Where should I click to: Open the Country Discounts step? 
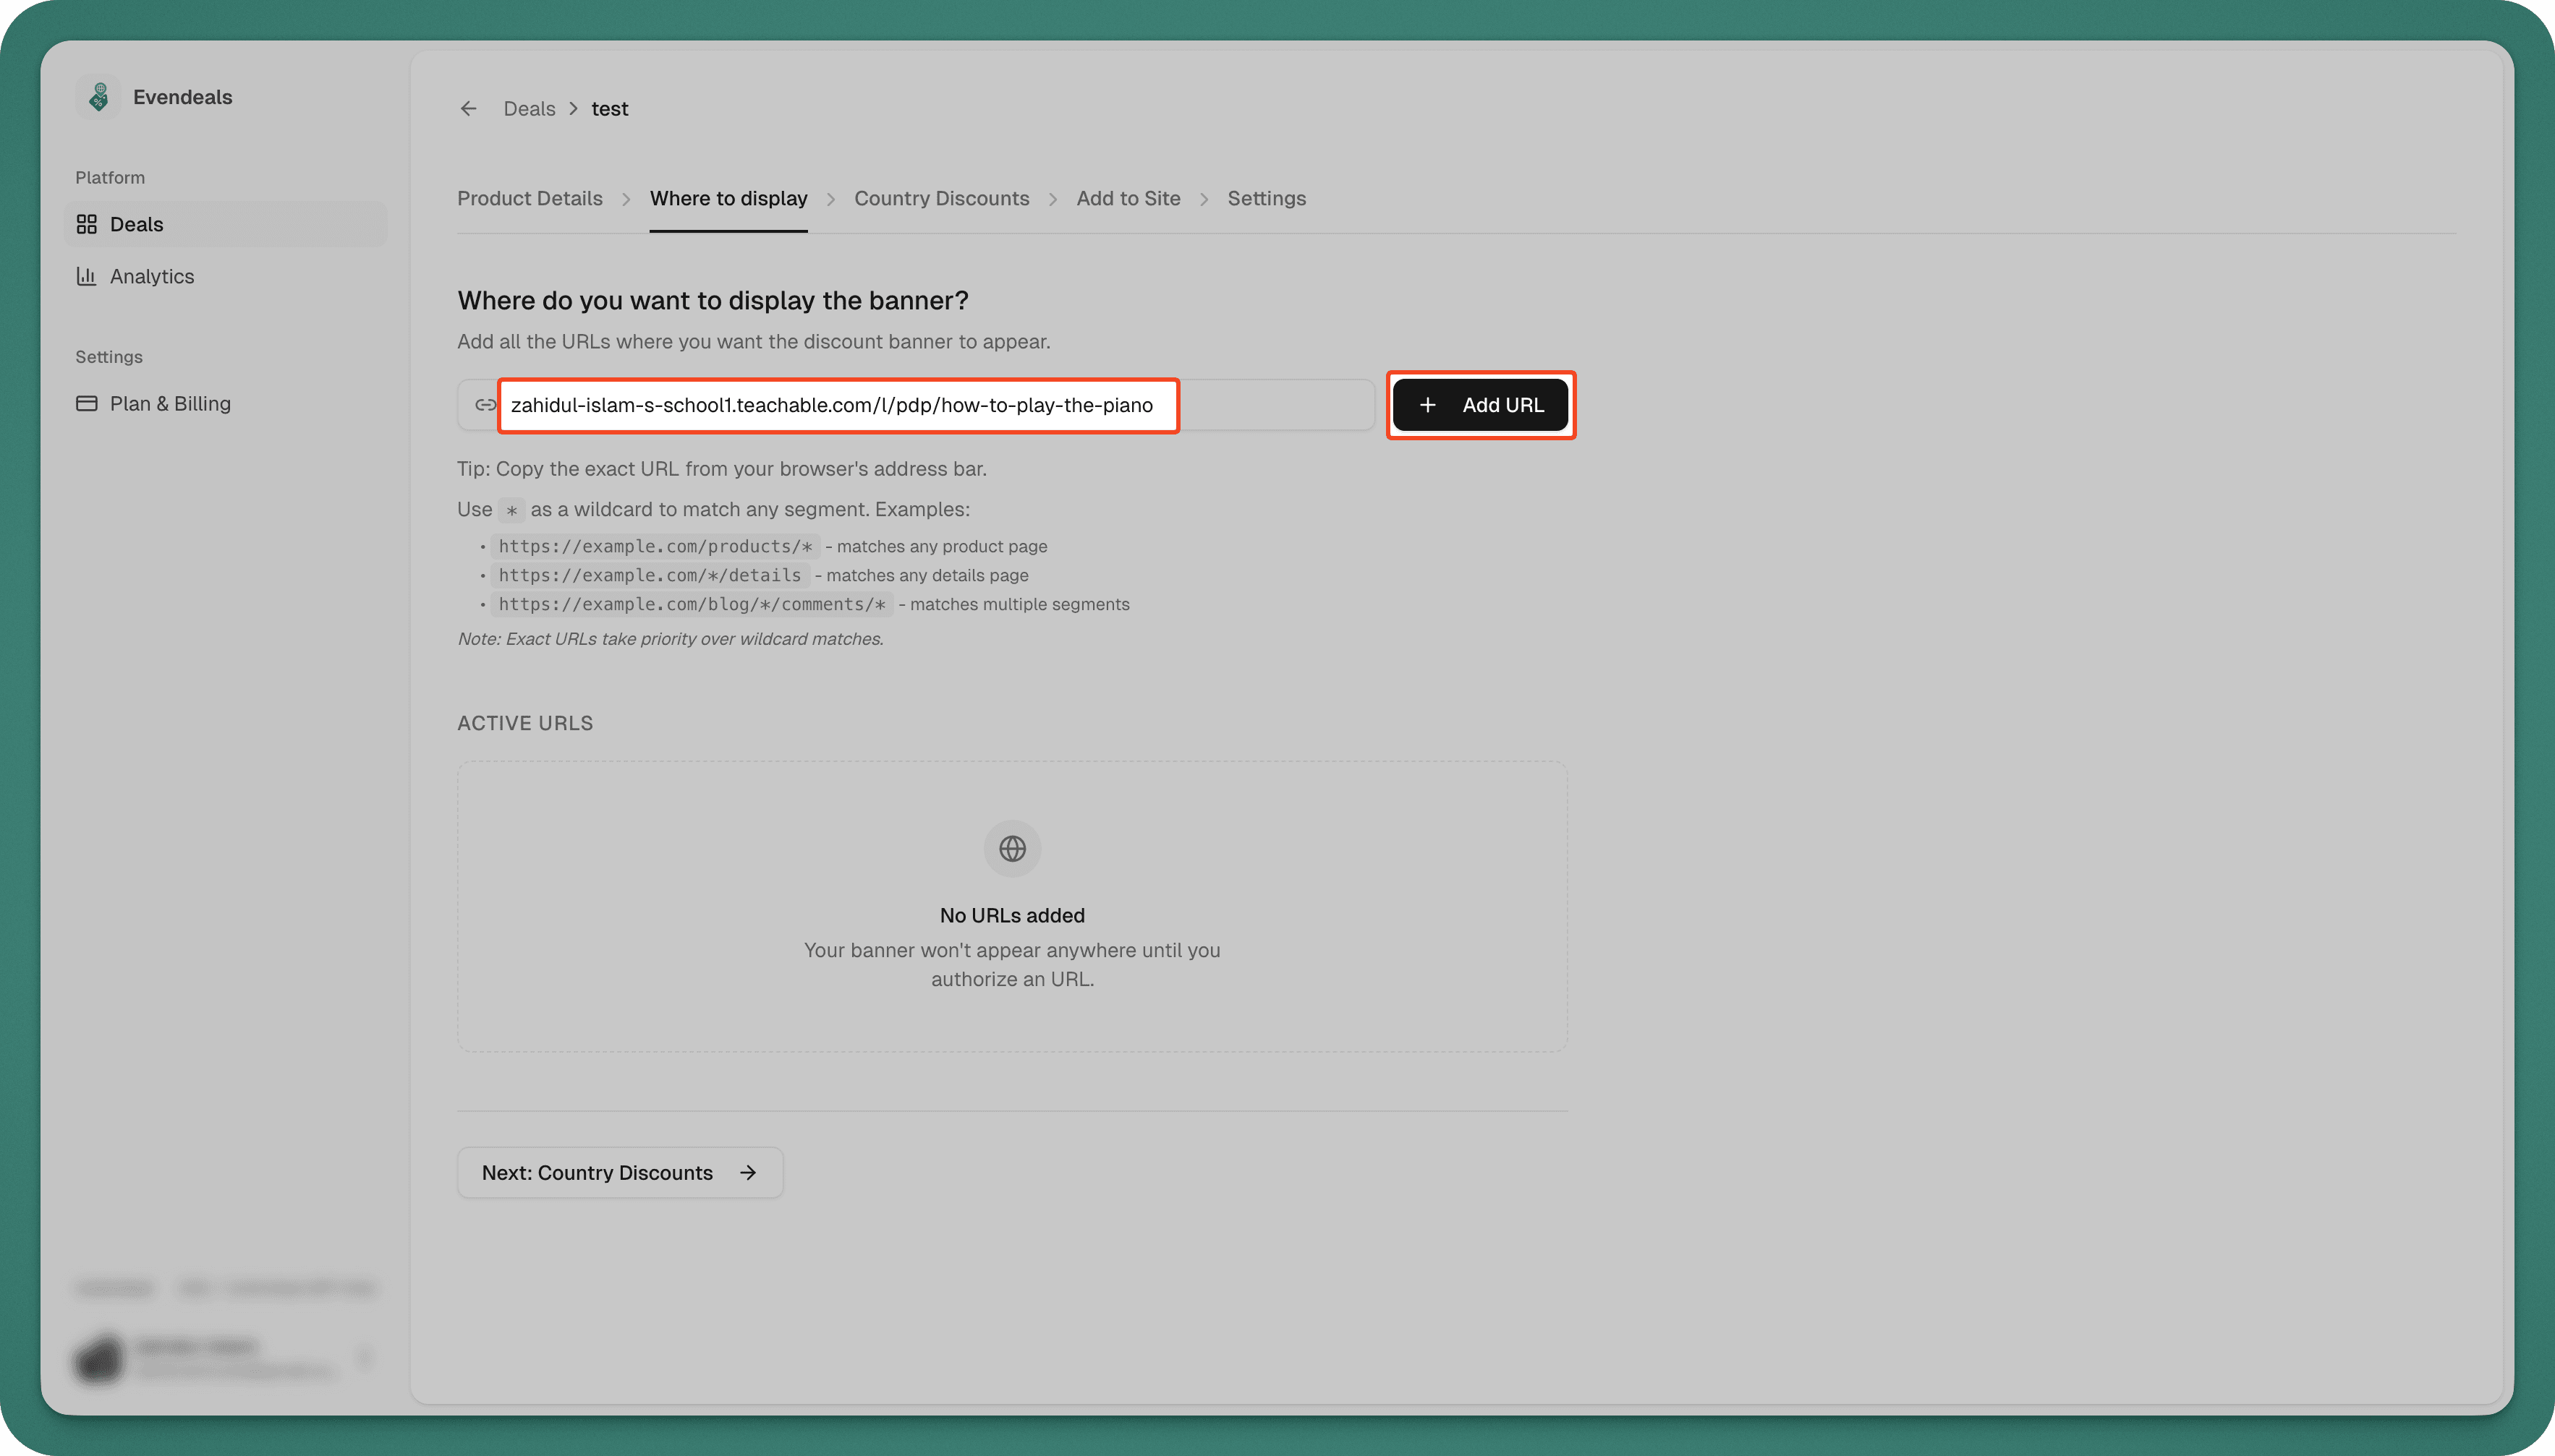[x=941, y=198]
